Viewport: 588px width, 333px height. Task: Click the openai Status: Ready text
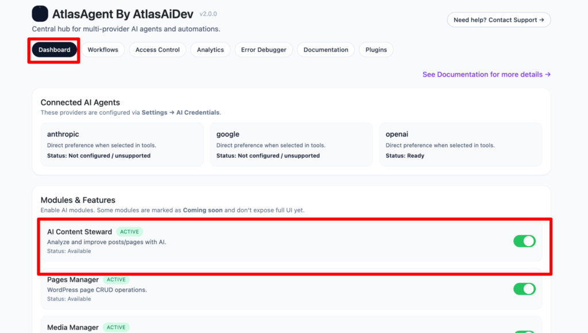(x=405, y=156)
